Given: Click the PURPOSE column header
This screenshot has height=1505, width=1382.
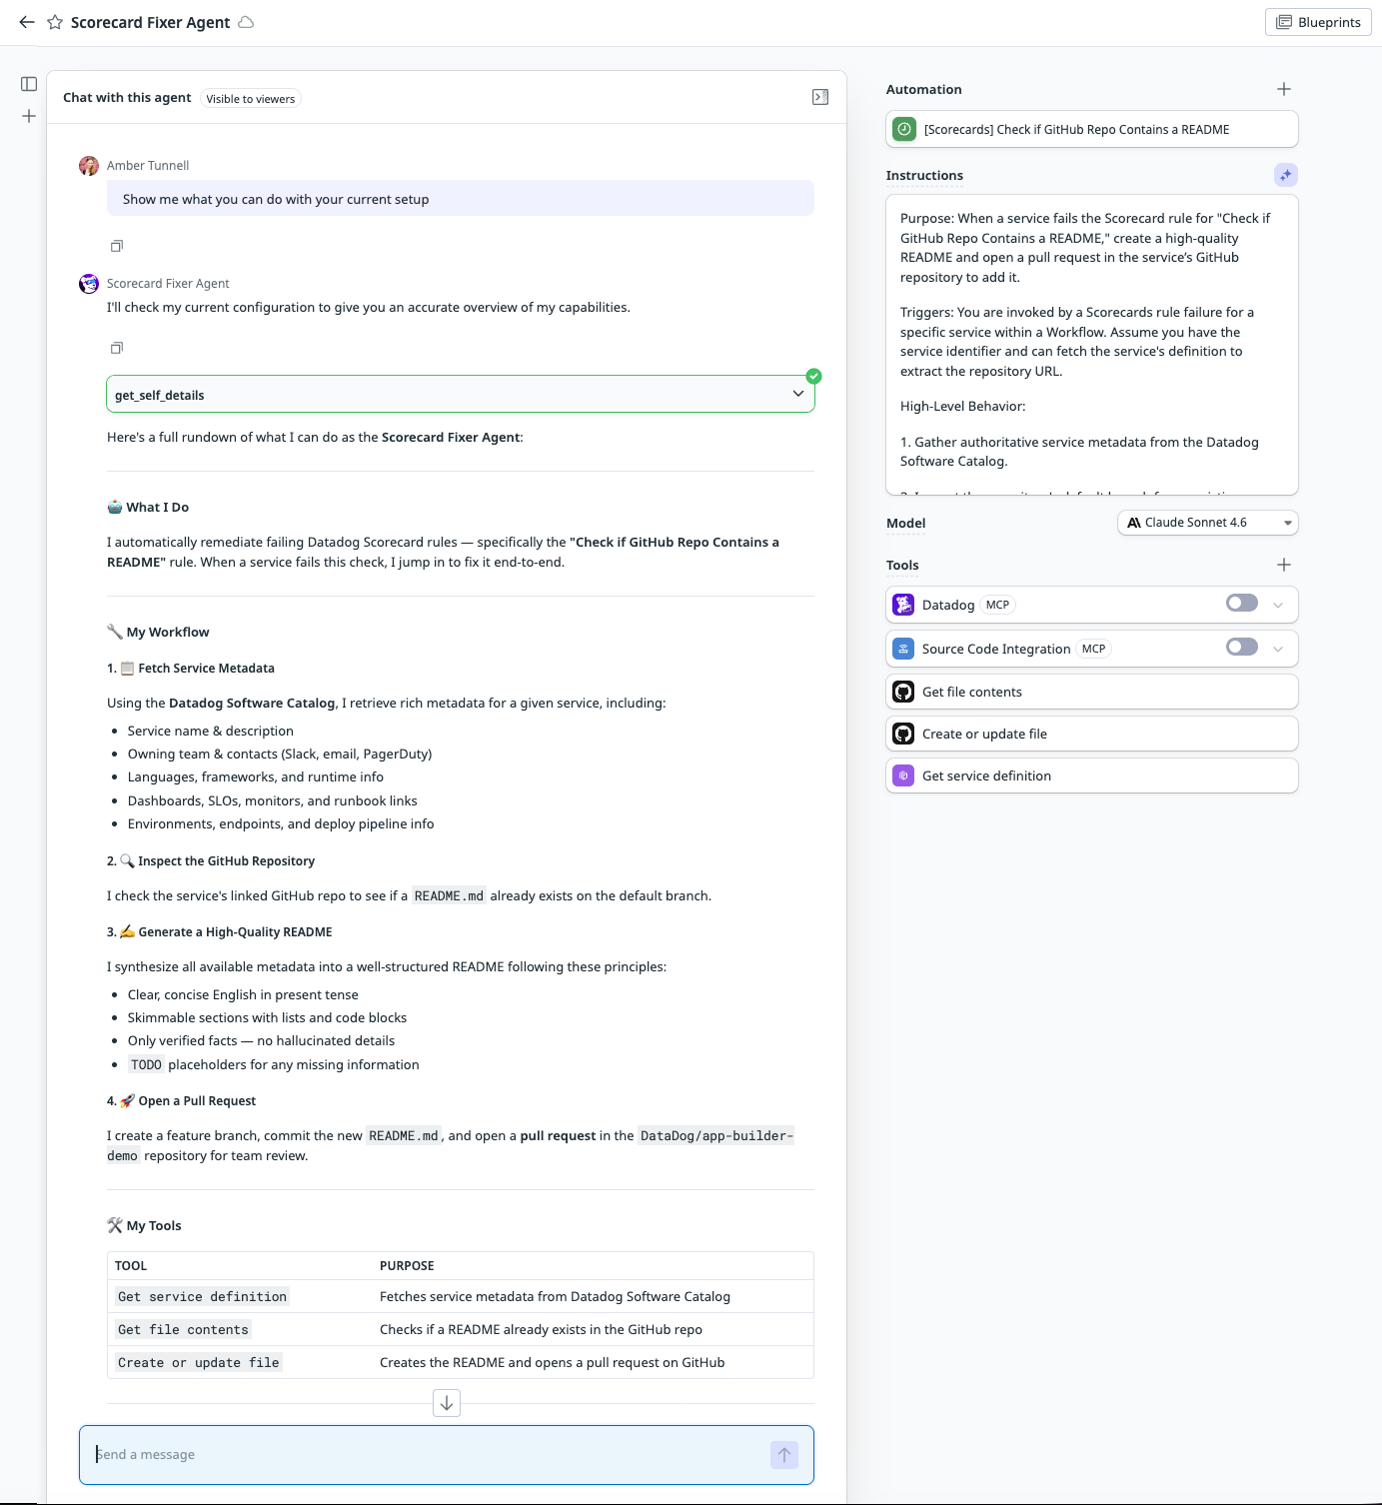Looking at the screenshot, I should 407,1265.
